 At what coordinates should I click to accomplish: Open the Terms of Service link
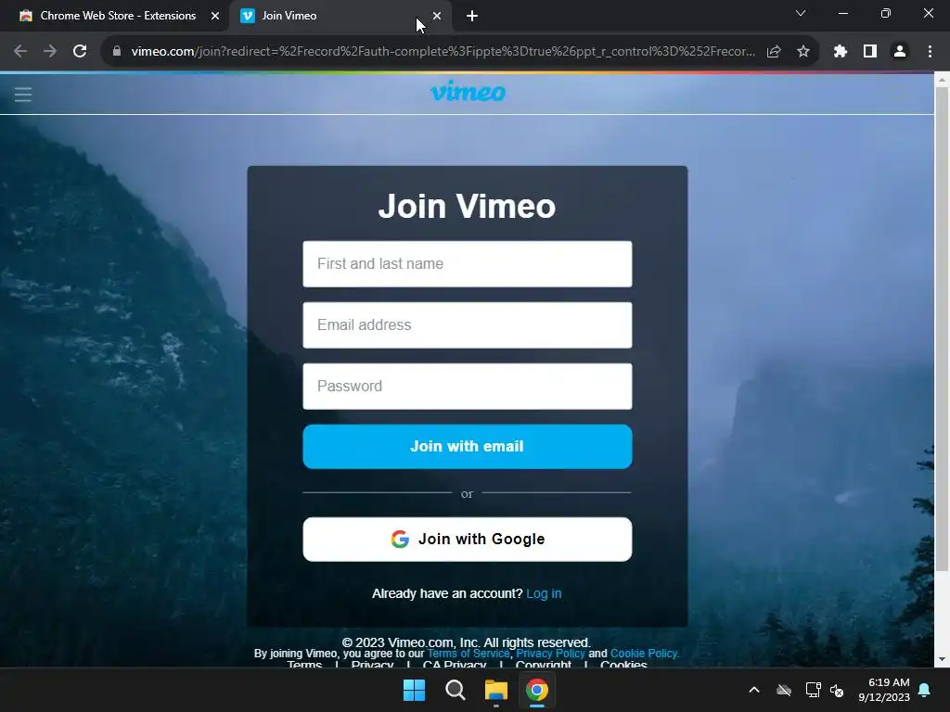point(469,654)
